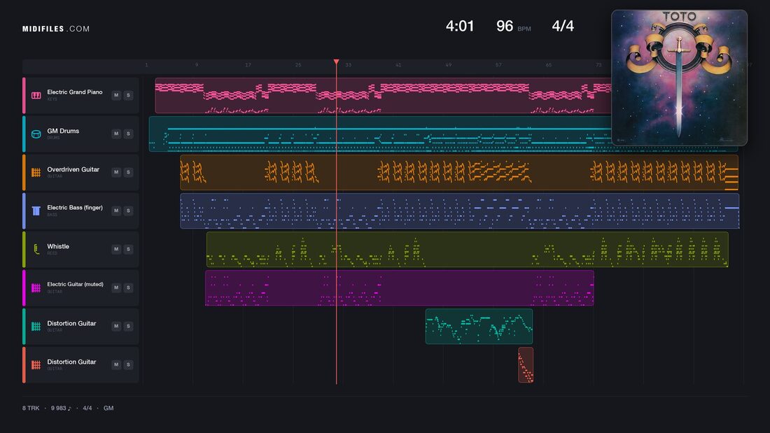The height and width of the screenshot is (433, 770).
Task: Click the 4:01 duration display
Action: pyautogui.click(x=460, y=26)
